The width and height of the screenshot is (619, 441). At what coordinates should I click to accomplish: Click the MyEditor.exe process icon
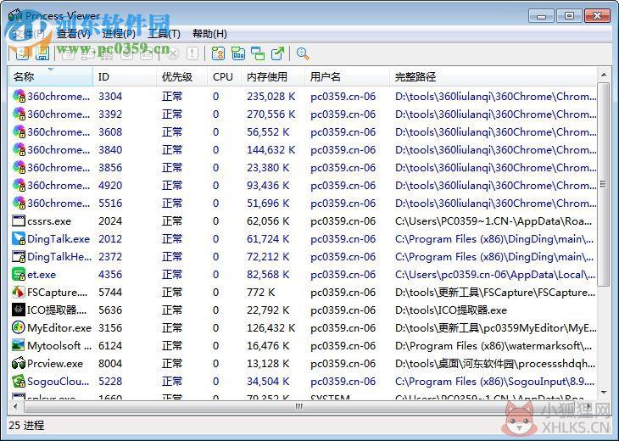(19, 327)
